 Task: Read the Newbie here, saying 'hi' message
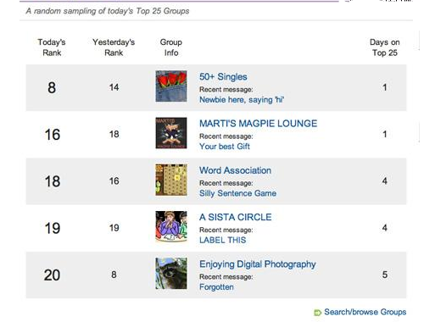point(242,100)
